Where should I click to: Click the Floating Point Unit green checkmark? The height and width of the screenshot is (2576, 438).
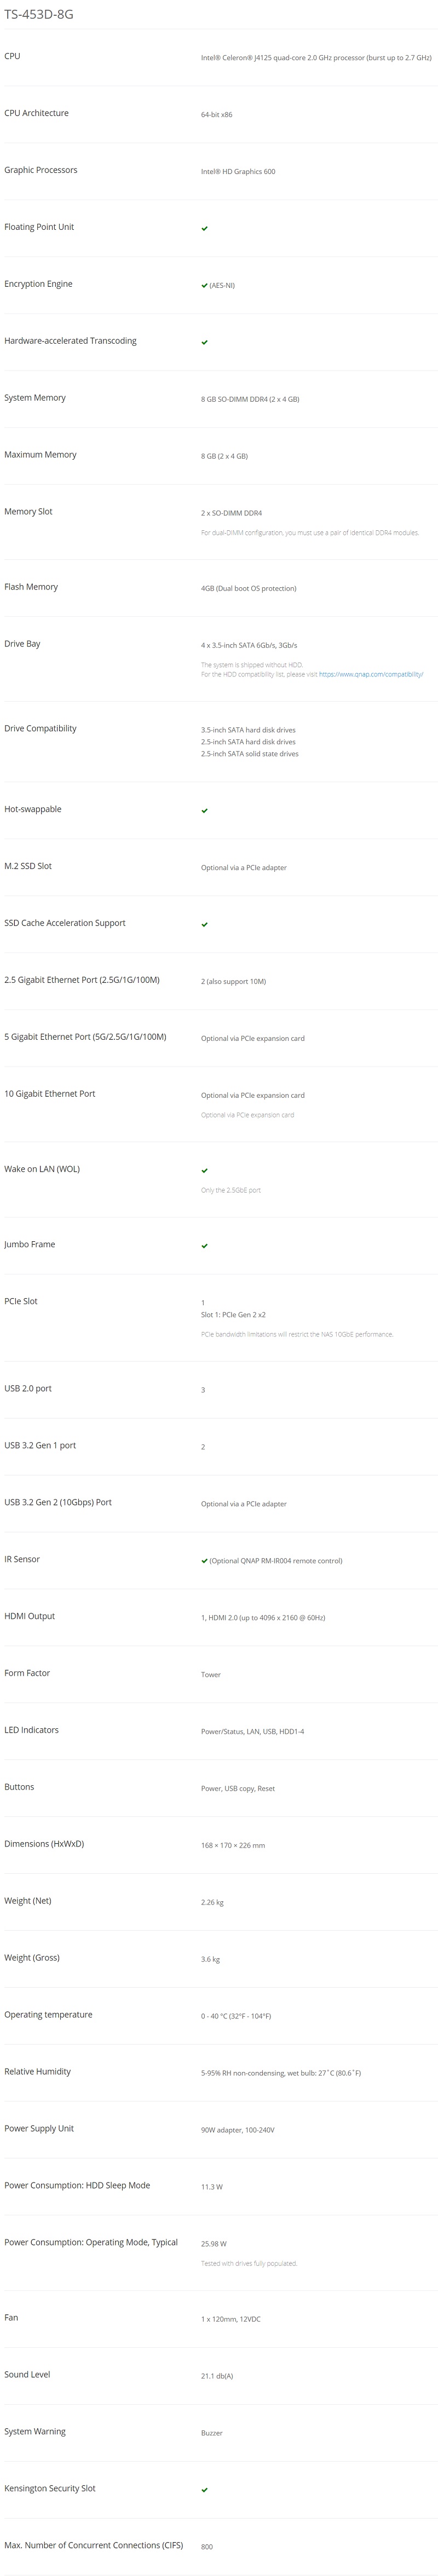204,228
